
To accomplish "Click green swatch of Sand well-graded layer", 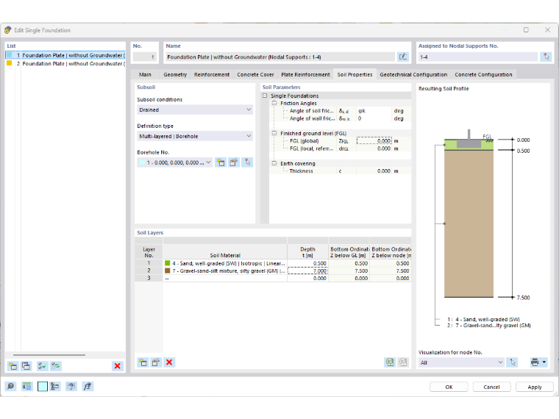I will tap(167, 263).
